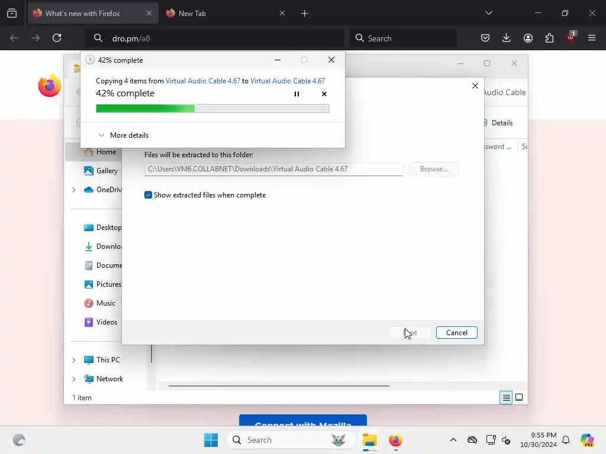Save page to Pocket
606x454 pixels.
[x=485, y=38]
